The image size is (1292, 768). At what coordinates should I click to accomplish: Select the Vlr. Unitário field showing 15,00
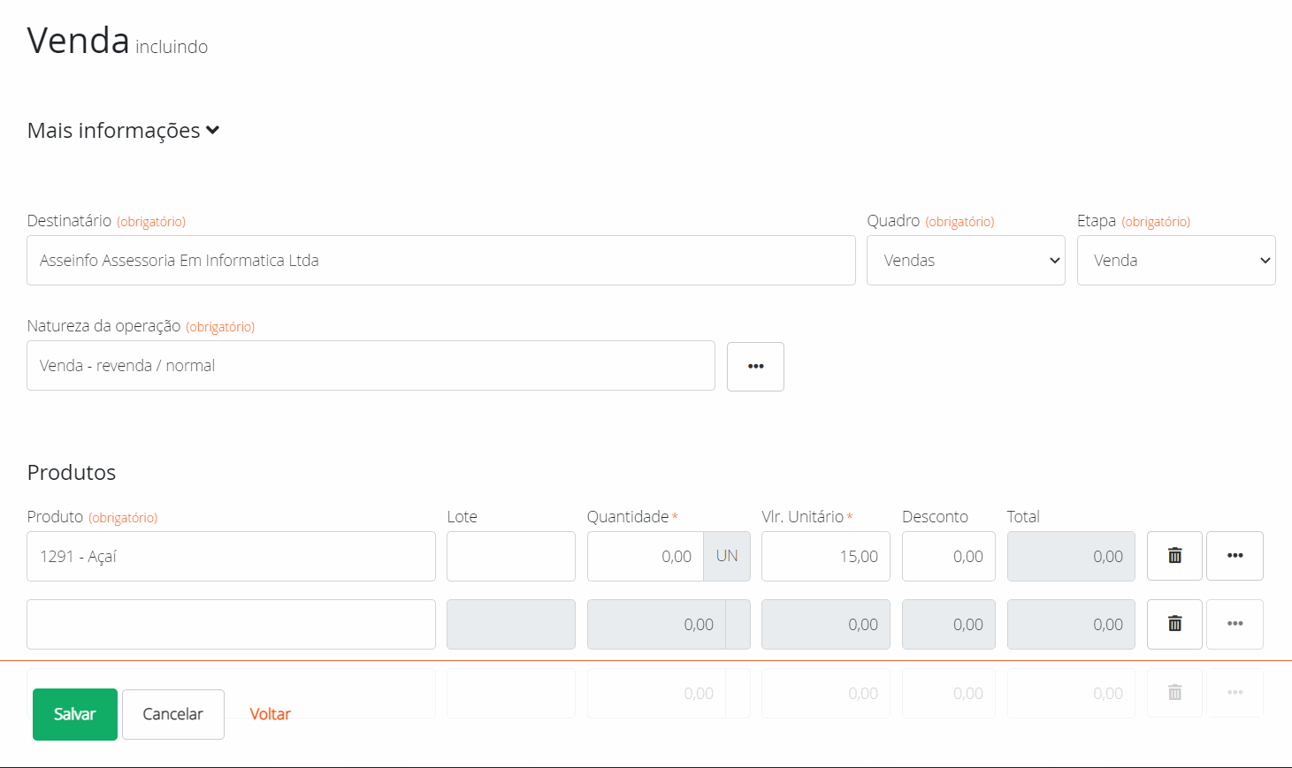tap(825, 556)
